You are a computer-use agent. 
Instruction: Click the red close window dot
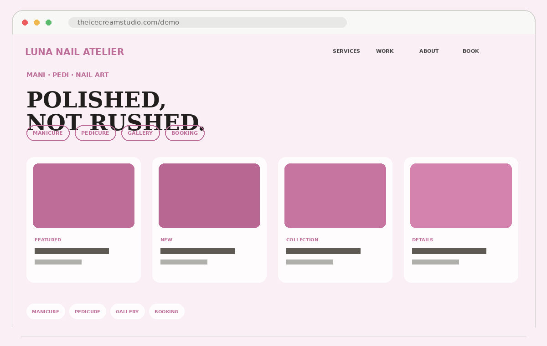[25, 23]
